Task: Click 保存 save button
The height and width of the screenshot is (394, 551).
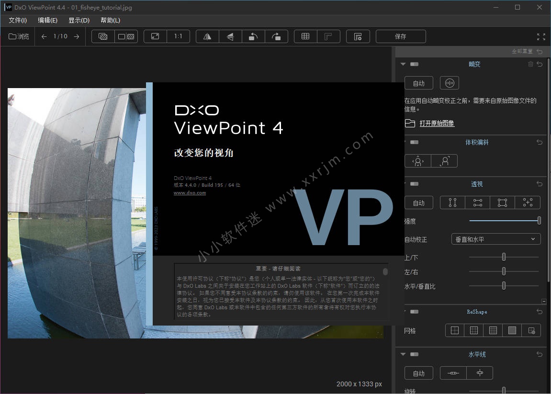Action: pyautogui.click(x=401, y=36)
